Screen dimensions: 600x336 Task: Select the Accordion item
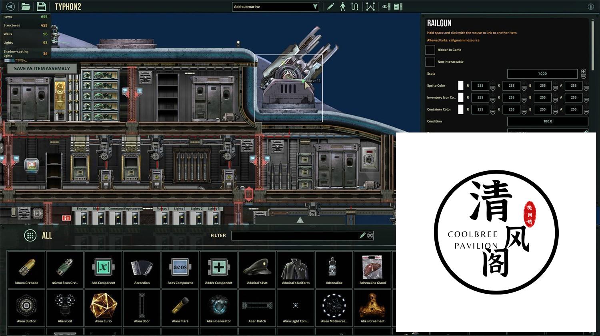[x=142, y=269]
